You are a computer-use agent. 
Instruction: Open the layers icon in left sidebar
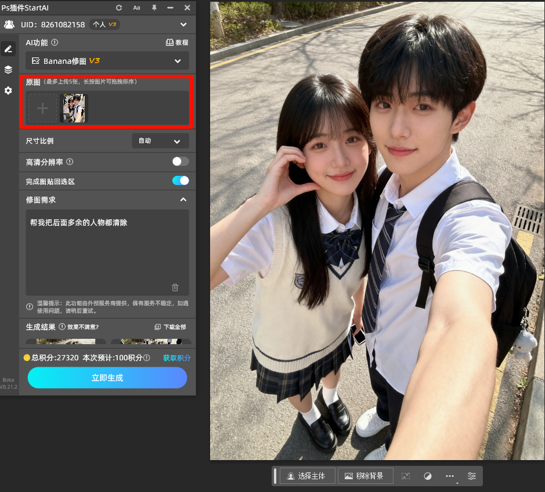coord(8,70)
